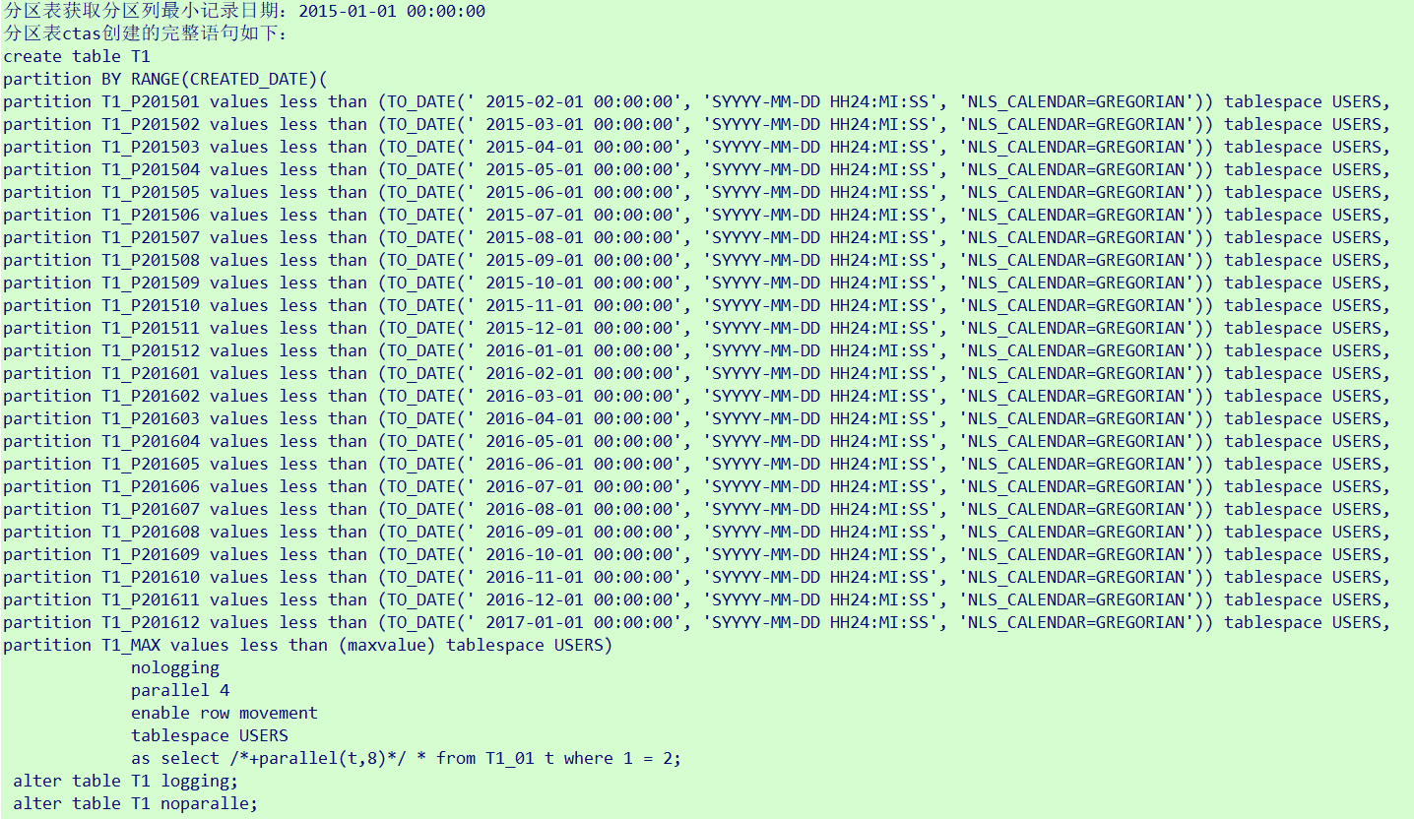Click the 'nologging' keyword
This screenshot has height=819, width=1414.
coord(175,667)
